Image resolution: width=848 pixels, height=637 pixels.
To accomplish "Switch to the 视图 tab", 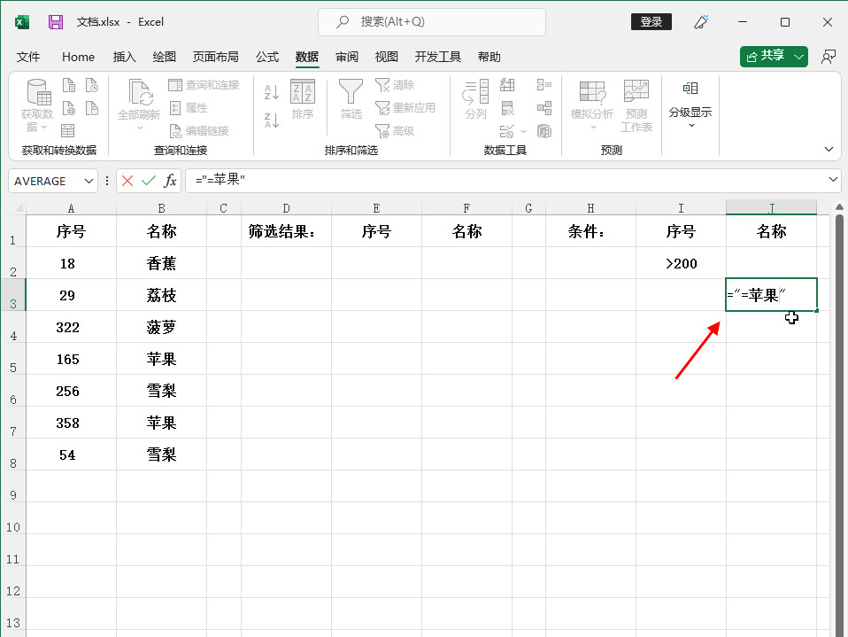I will coord(387,57).
